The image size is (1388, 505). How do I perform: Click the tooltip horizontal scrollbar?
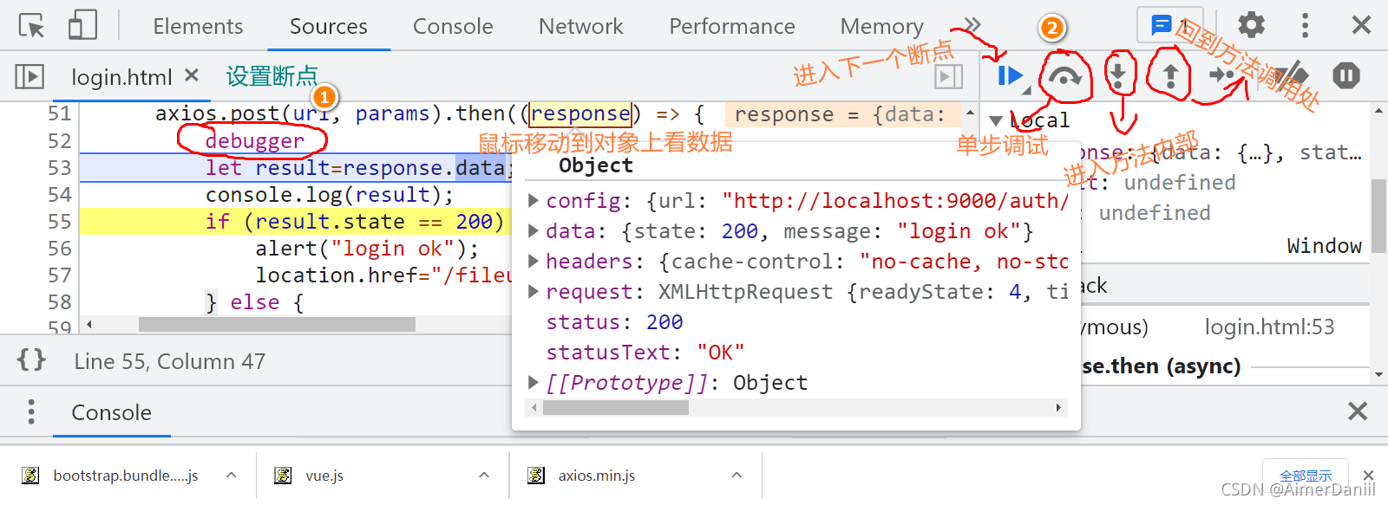616,407
